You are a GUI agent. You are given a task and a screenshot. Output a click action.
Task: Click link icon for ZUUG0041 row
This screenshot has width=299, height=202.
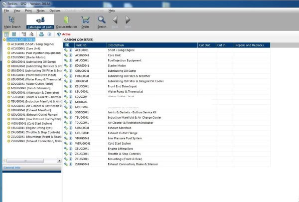(66, 164)
